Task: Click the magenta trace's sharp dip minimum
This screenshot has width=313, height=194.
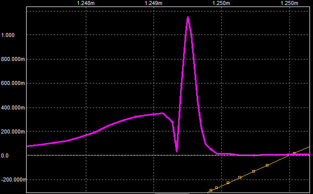Action: point(177,151)
